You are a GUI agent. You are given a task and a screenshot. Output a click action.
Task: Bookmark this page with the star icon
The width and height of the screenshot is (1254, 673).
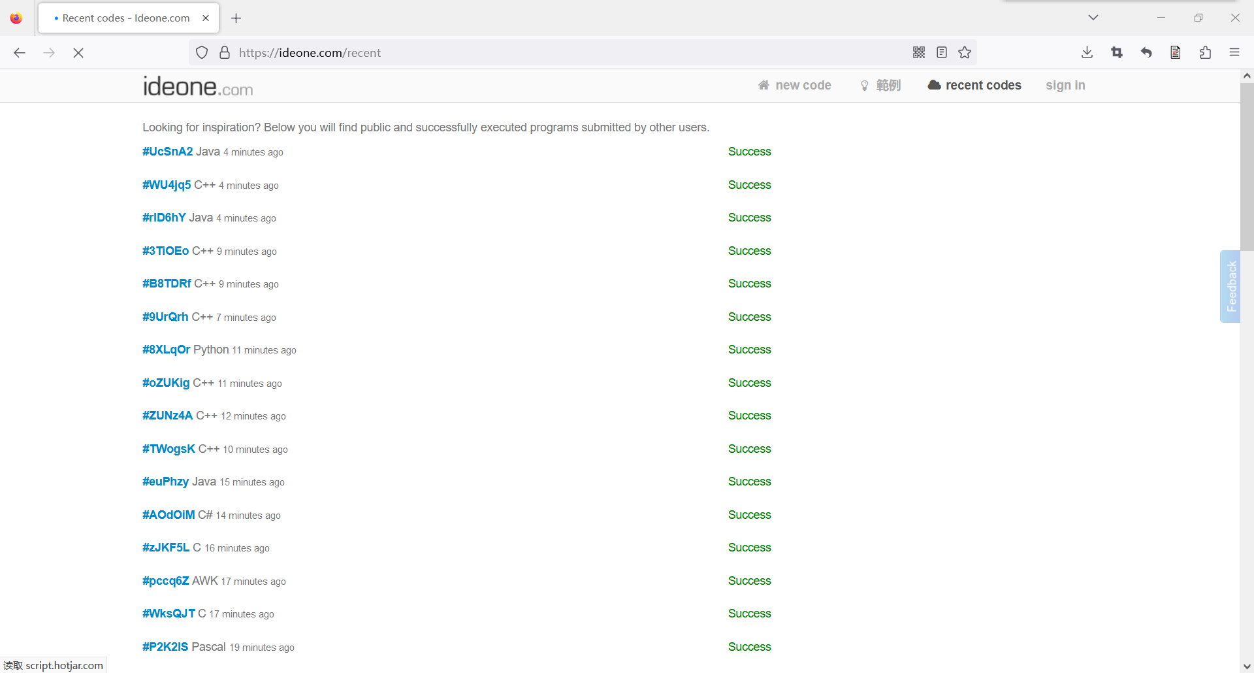coord(965,52)
